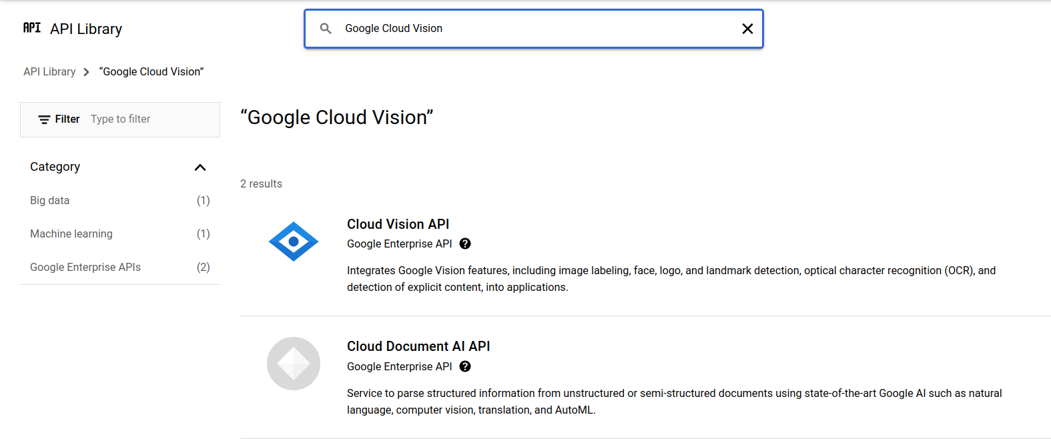
Task: Go to API Library breadcrumb link
Action: 49,71
